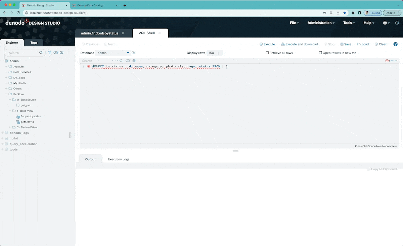
Task: Expand the Others folder
Action: click(6, 89)
